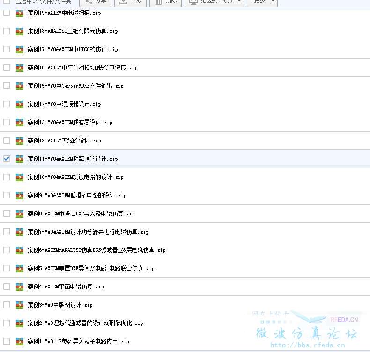Open file name 案例12-AXIEM天线的设计.zip
Viewport: 370px width, 352px height.
click(64, 140)
